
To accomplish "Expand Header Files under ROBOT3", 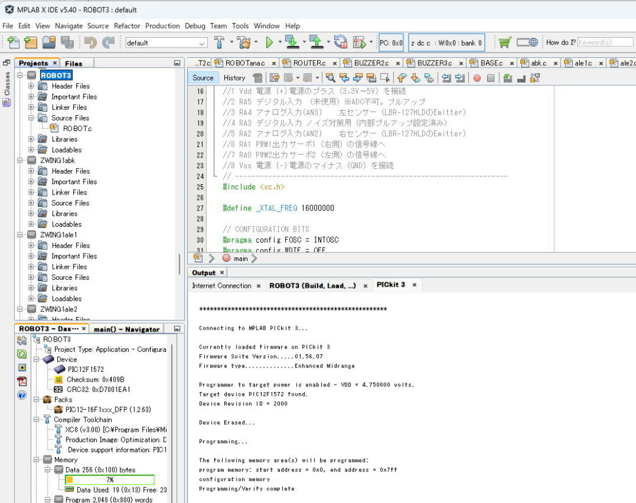I will click(31, 86).
